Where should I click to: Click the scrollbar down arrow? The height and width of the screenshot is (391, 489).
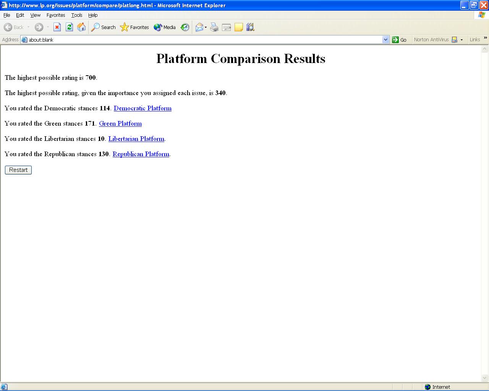point(485,378)
